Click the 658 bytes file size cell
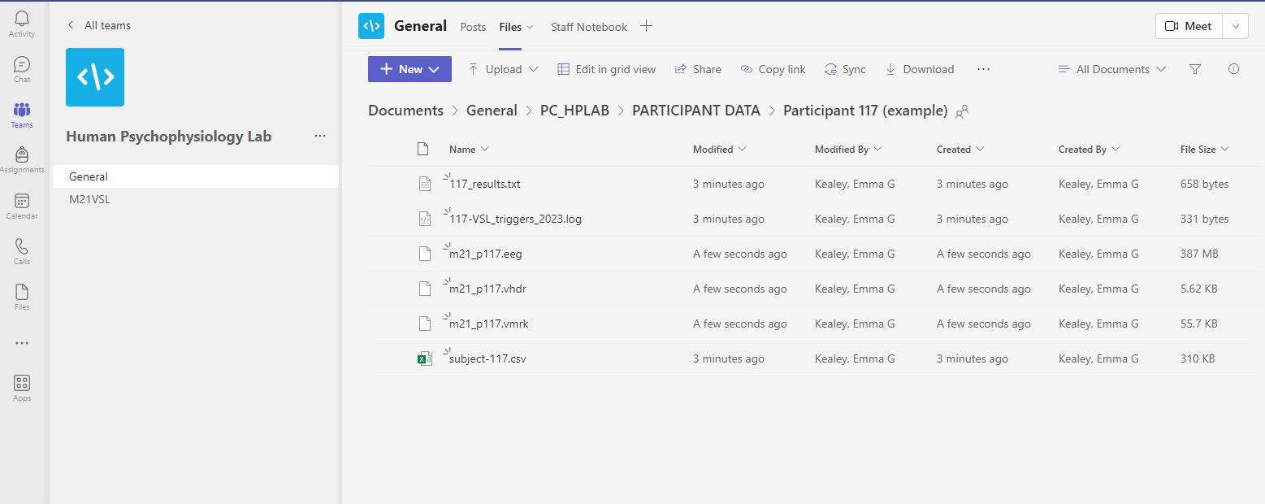1265x504 pixels. pyautogui.click(x=1204, y=184)
